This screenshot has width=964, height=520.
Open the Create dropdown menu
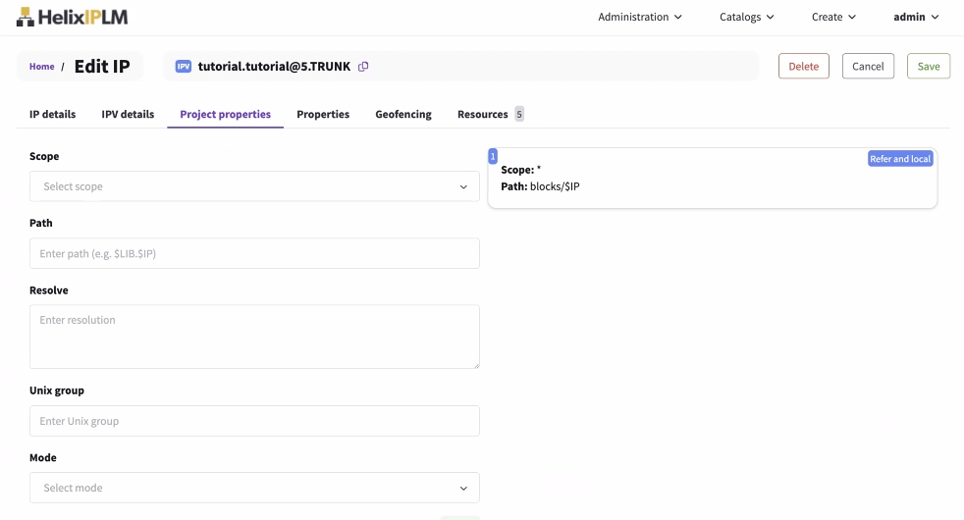(833, 17)
